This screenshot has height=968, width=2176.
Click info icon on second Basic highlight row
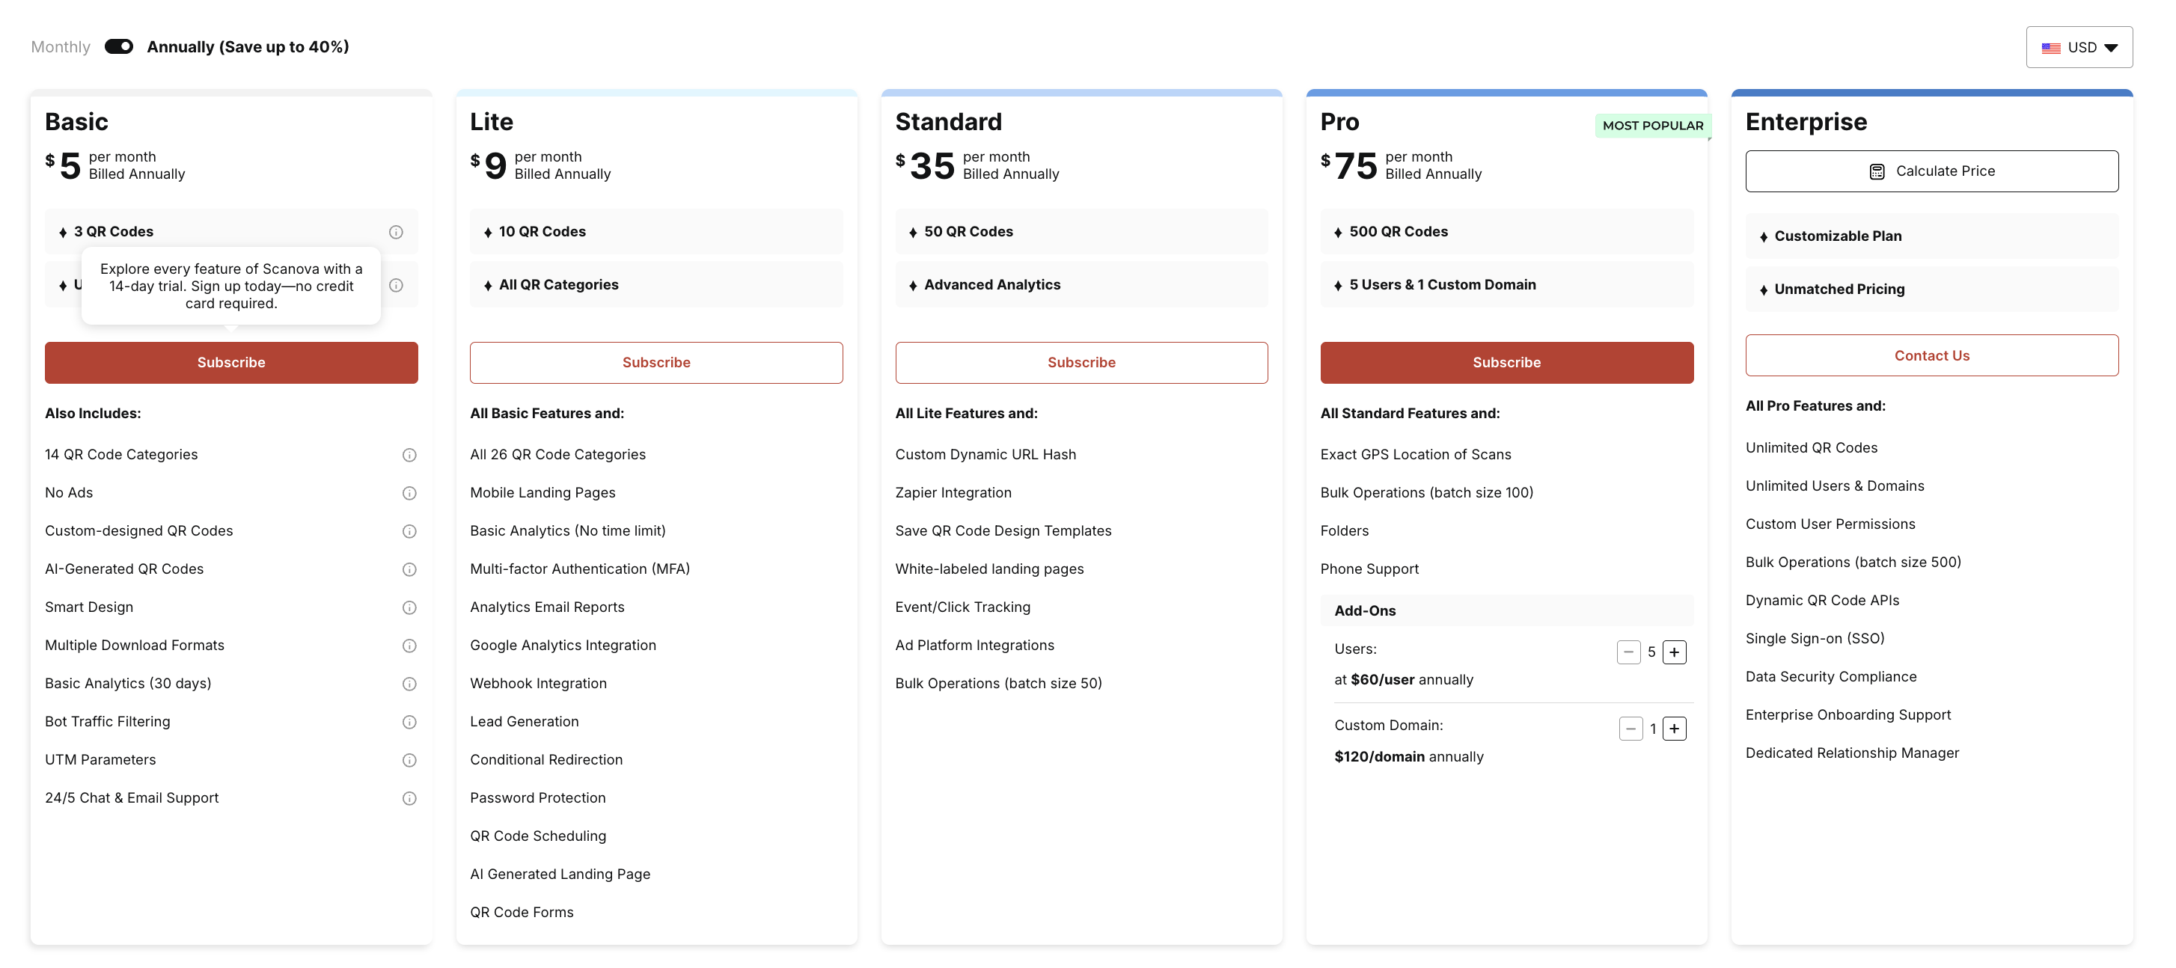[x=396, y=286]
